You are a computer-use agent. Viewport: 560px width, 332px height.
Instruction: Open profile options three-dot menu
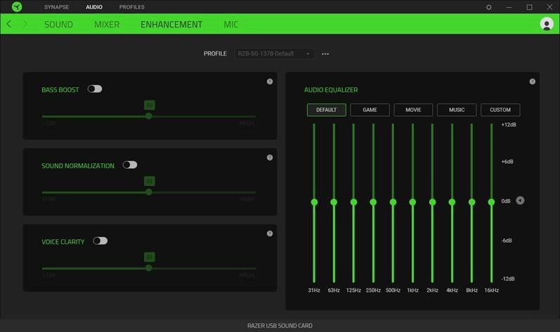point(325,53)
